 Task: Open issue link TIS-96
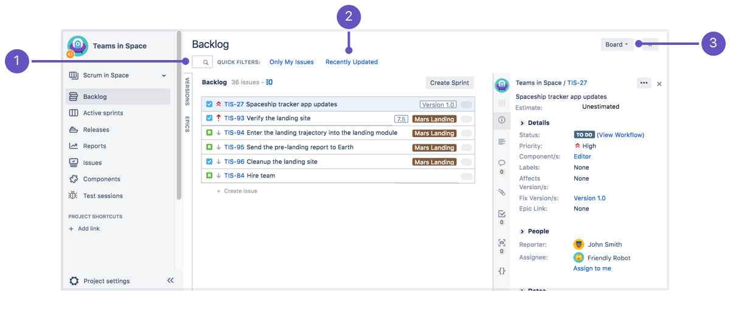(x=234, y=161)
